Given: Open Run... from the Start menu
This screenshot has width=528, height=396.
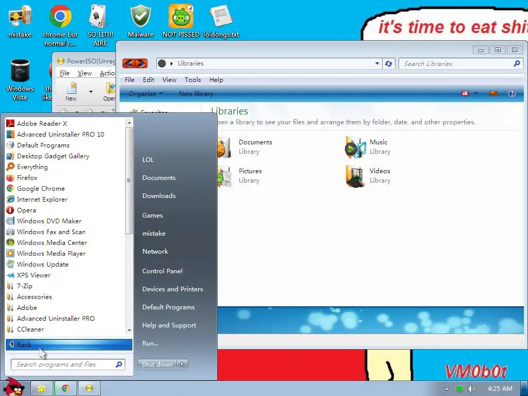Looking at the screenshot, I should click(150, 343).
